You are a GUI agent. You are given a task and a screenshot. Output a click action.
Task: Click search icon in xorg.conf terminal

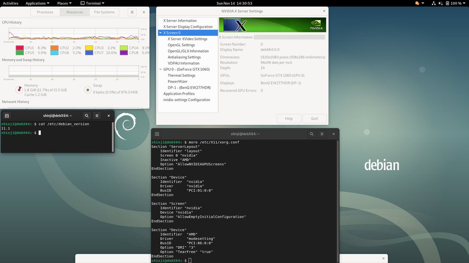(x=311, y=134)
